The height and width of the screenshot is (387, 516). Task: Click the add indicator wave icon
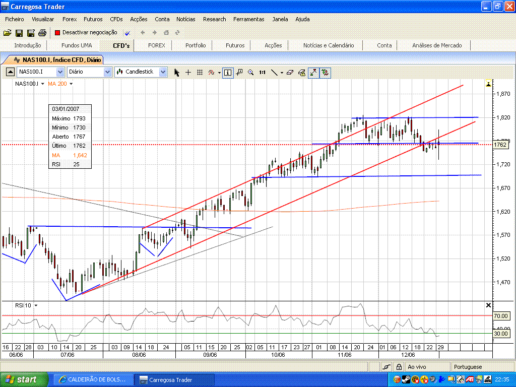point(212,72)
